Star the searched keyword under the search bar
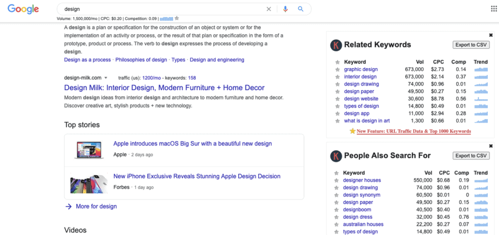499x235 pixels. (177, 18)
